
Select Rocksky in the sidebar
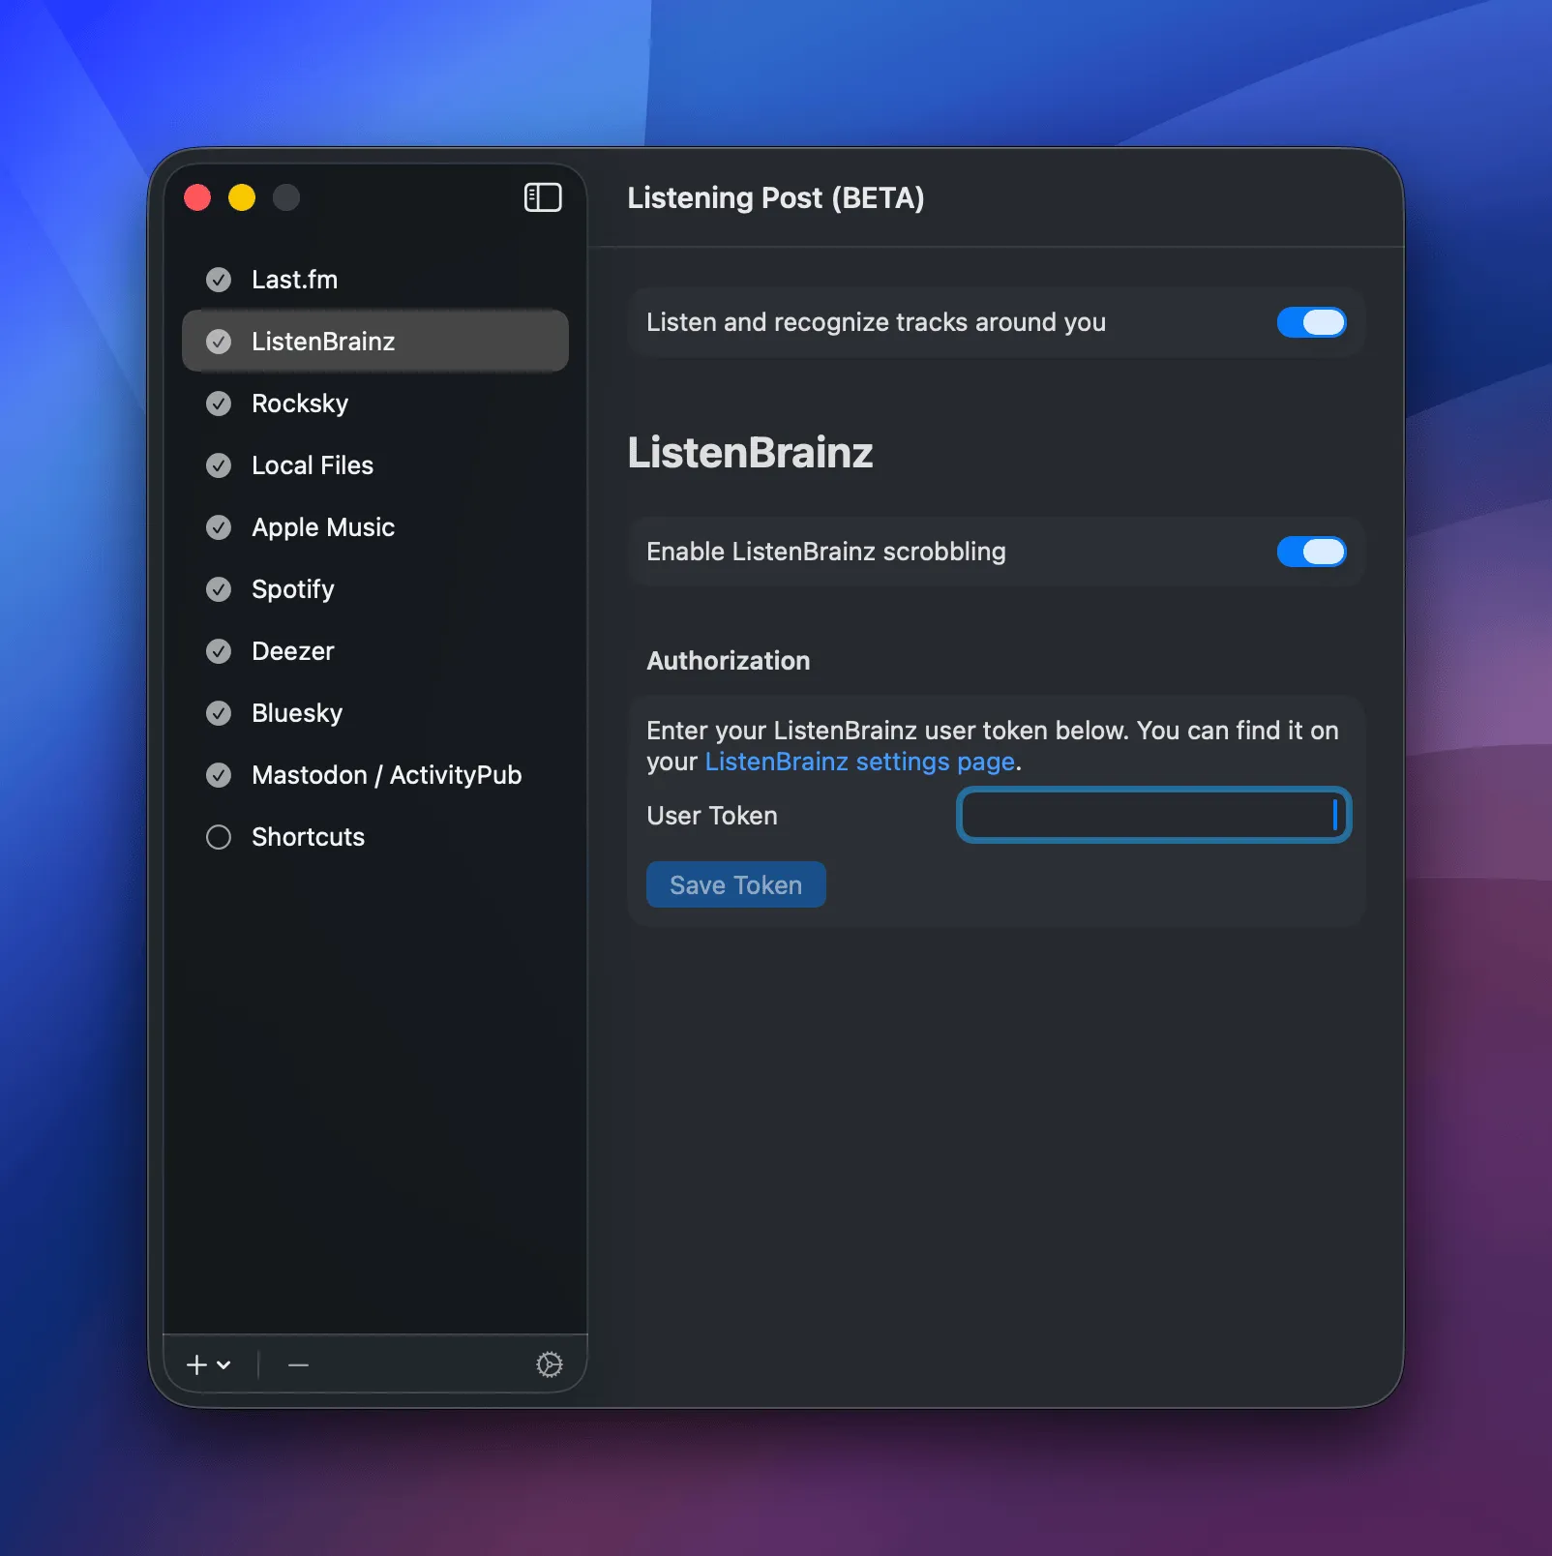click(300, 404)
